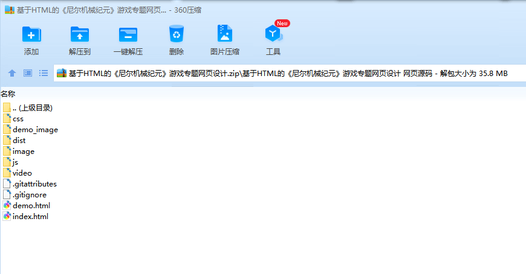Click the 删除 (Delete) trash icon

point(177,34)
